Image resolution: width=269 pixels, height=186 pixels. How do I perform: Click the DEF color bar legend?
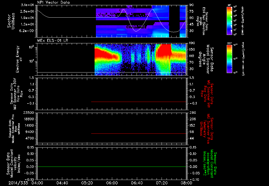(229, 59)
